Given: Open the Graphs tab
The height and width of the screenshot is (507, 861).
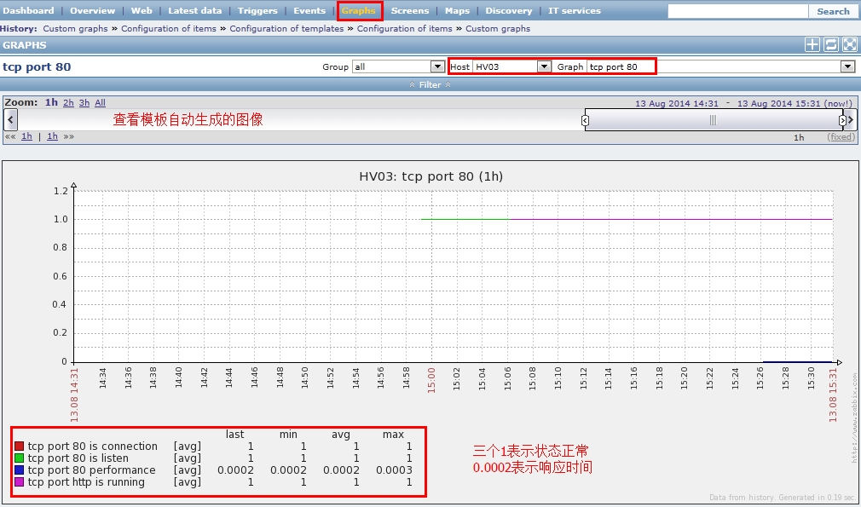Looking at the screenshot, I should tap(359, 11).
